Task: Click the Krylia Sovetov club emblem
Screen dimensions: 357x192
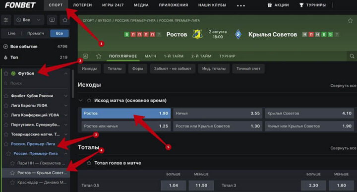Action: [238, 34]
